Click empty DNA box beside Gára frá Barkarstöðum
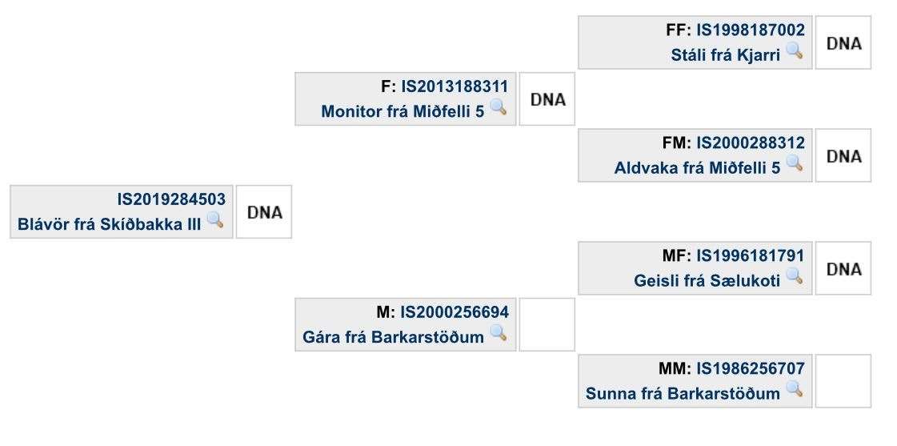897x446 pixels. 547,324
